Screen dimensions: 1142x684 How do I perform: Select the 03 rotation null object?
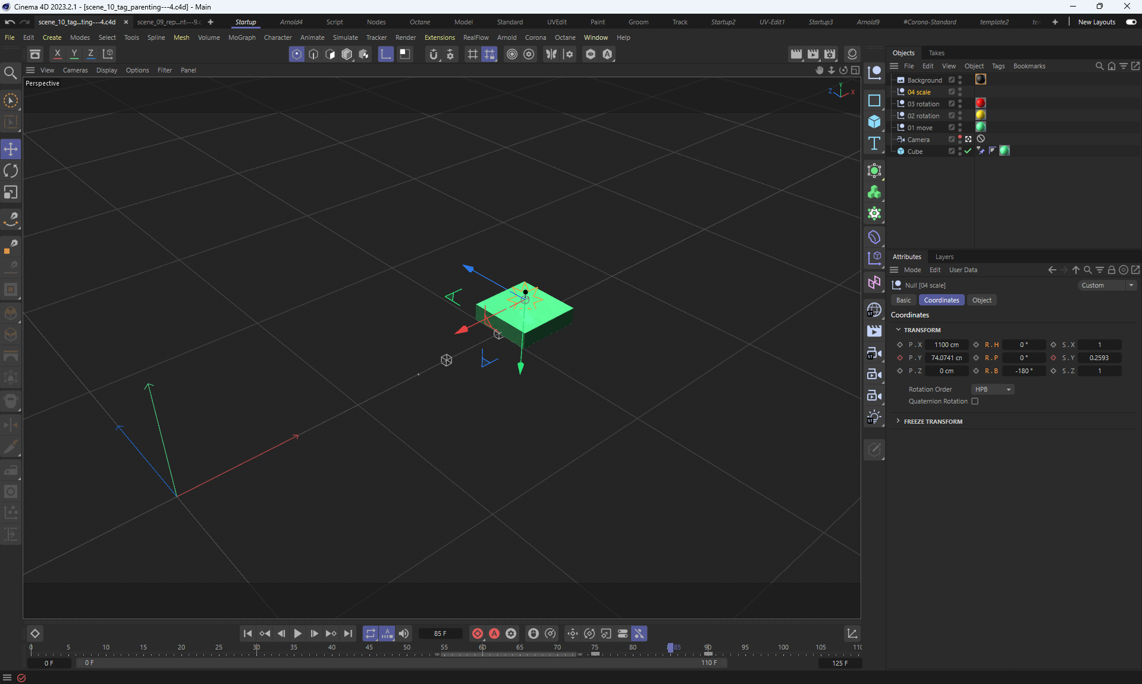coord(923,104)
